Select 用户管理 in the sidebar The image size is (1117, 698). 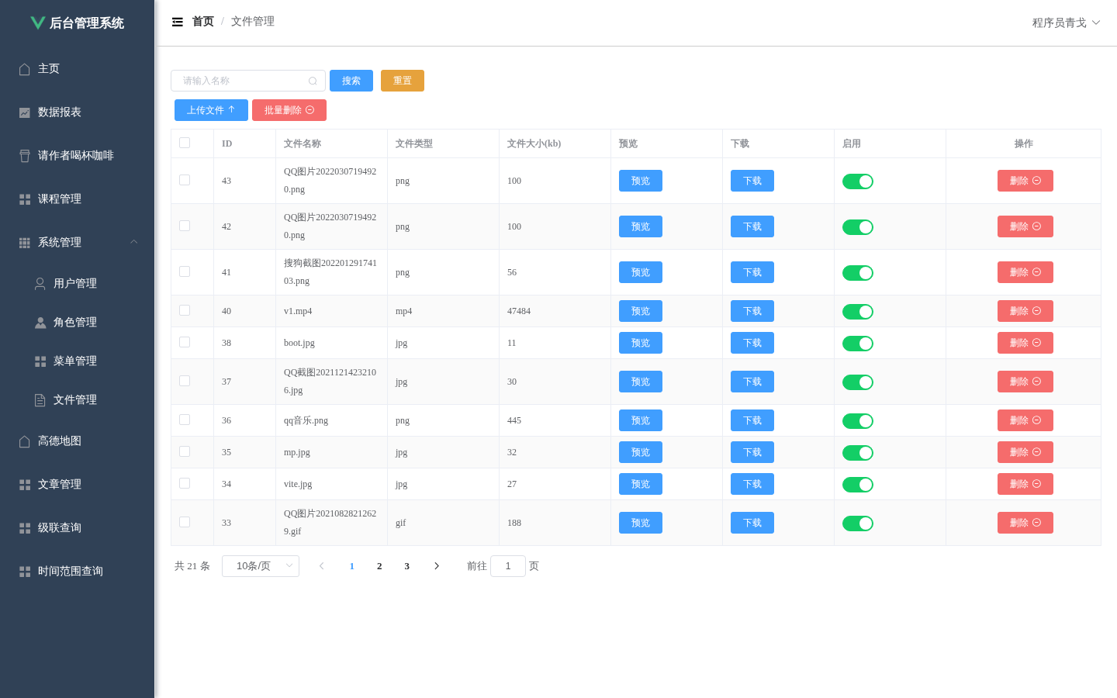(78, 284)
